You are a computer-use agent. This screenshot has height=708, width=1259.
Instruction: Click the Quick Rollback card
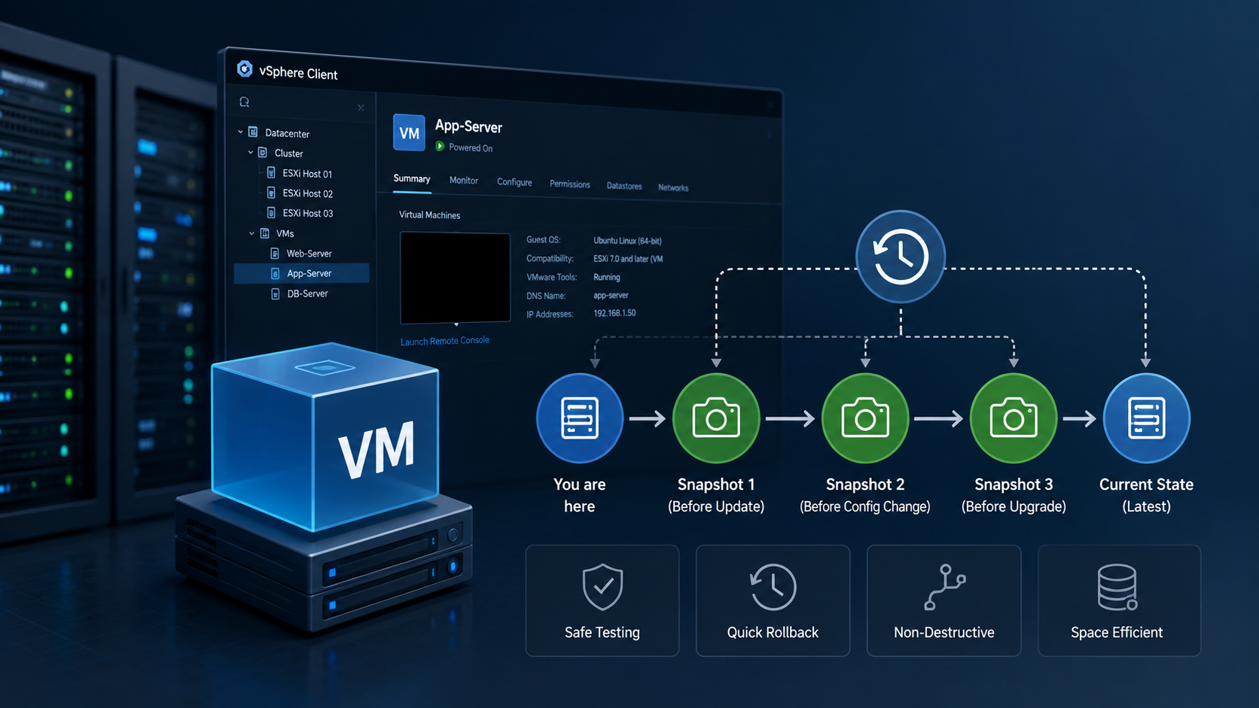773,600
